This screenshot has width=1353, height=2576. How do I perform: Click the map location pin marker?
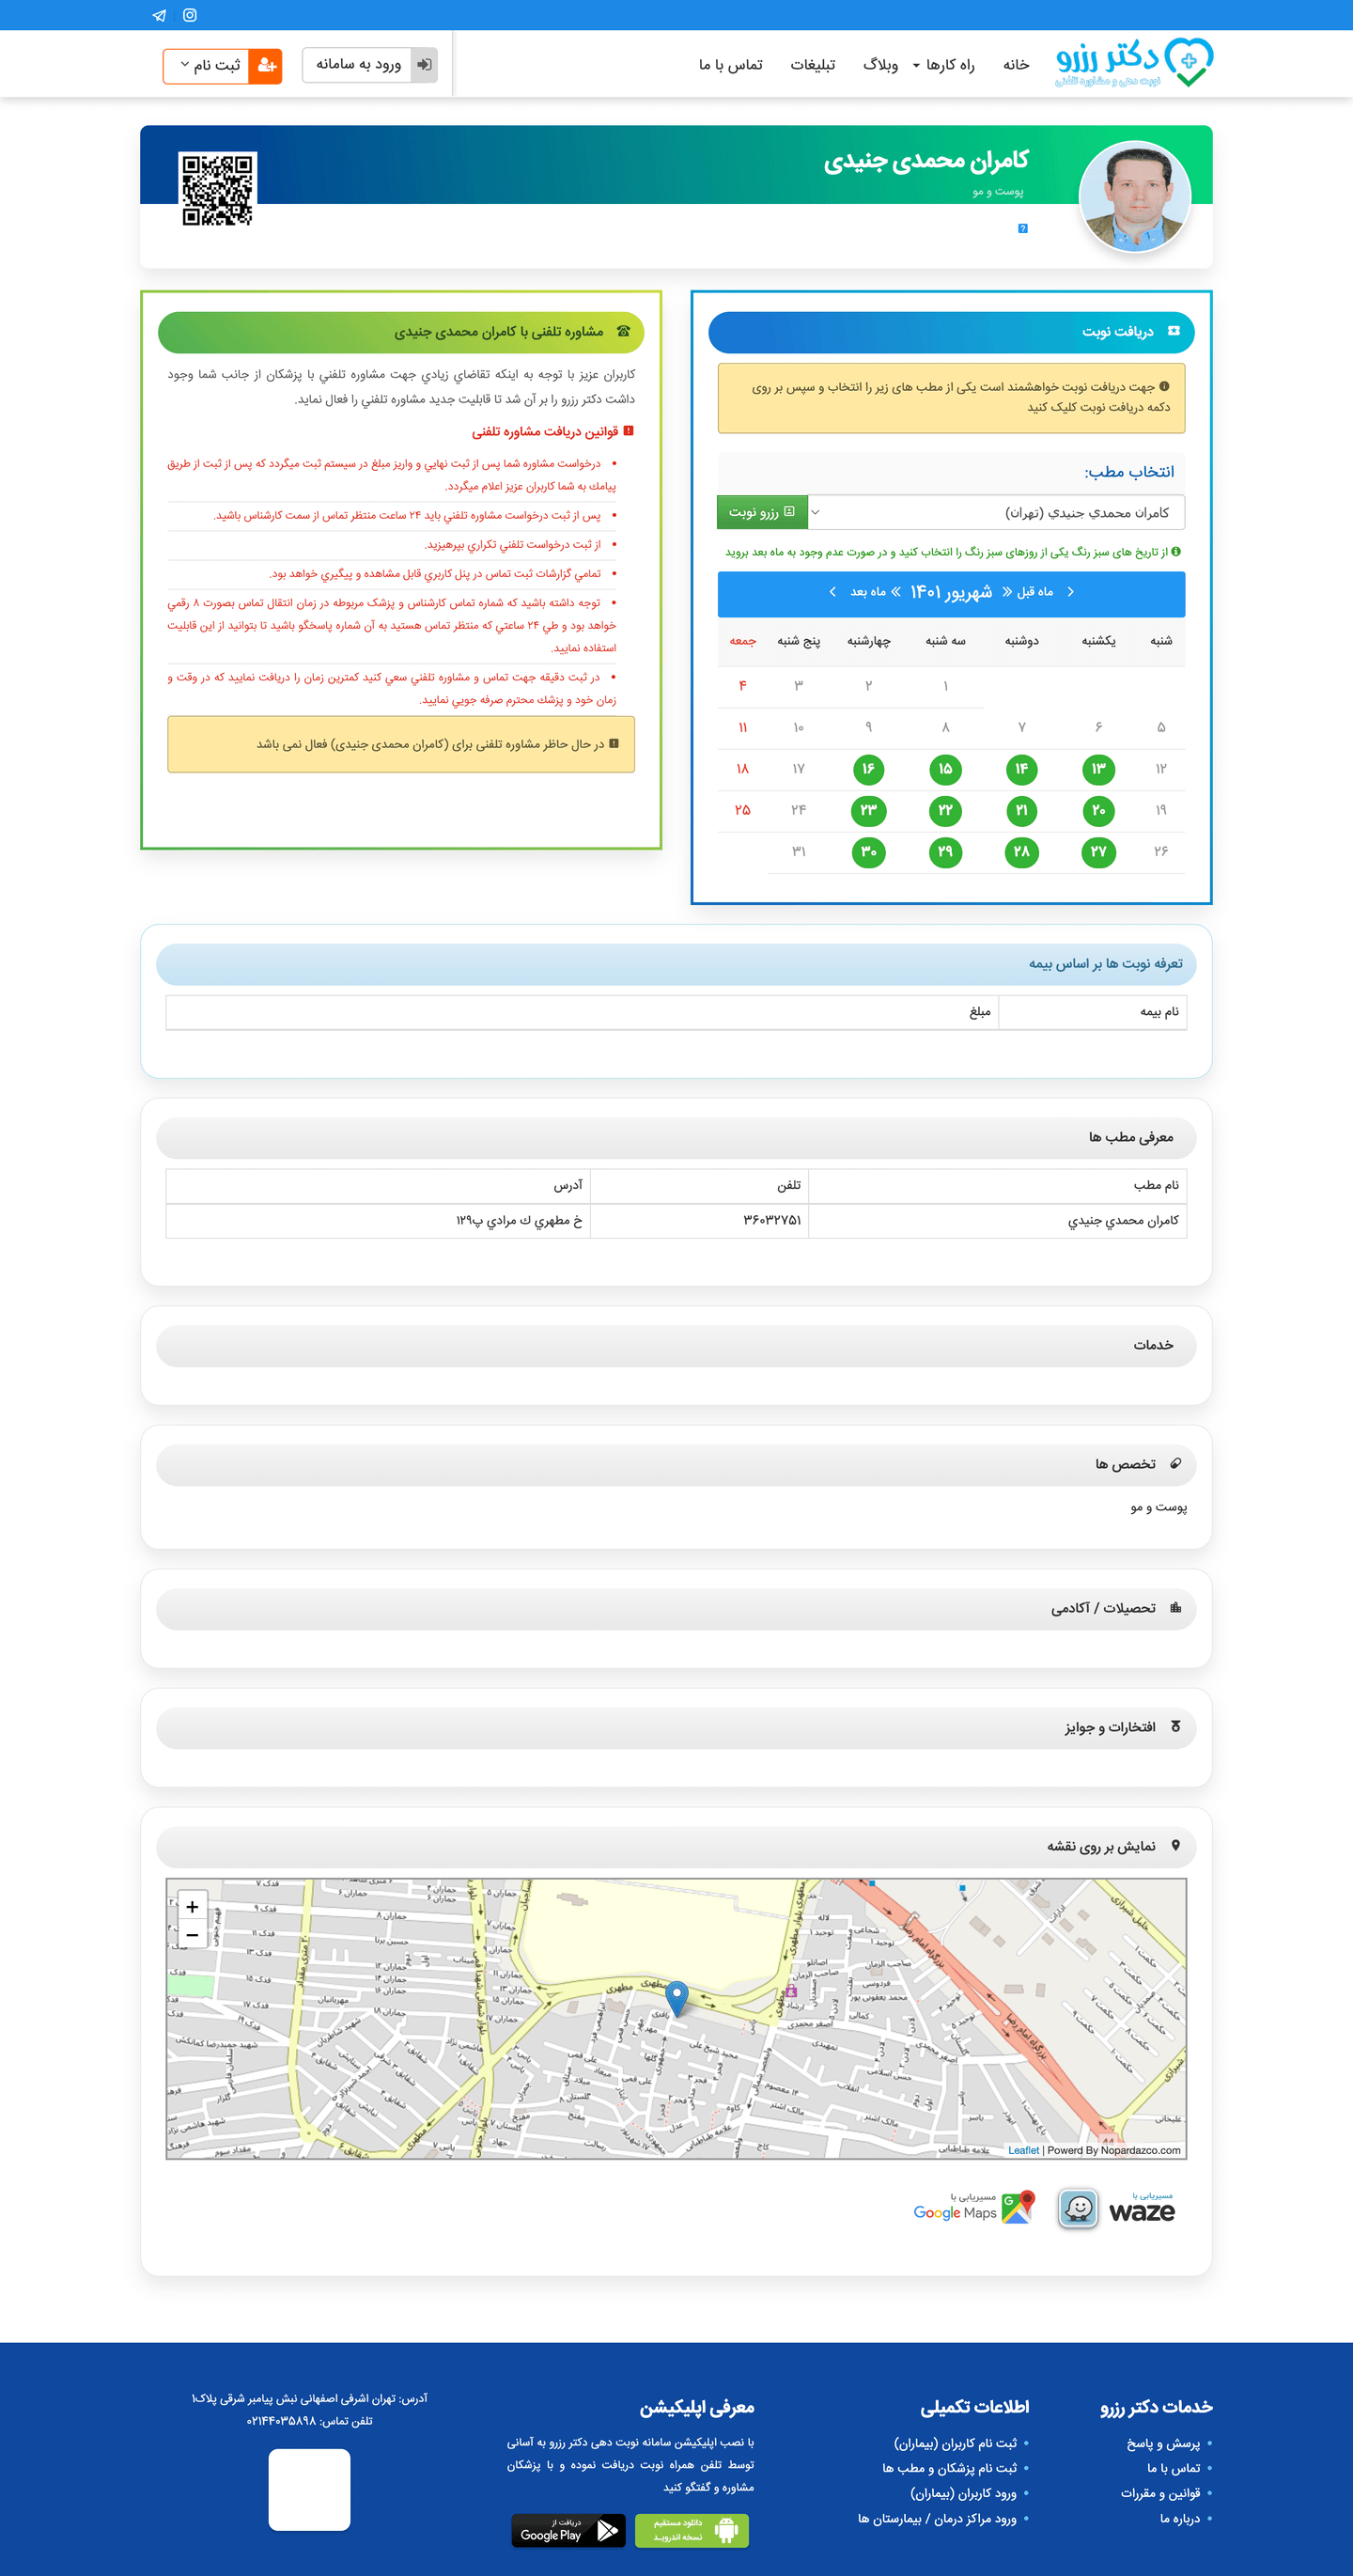click(x=677, y=1995)
